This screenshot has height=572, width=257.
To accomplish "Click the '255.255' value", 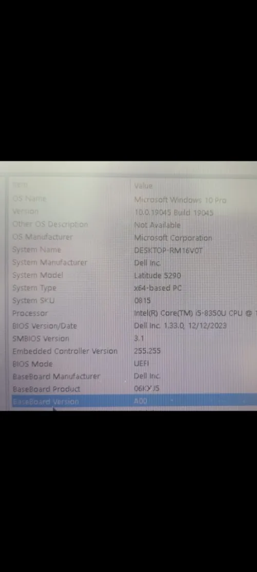I will (x=147, y=351).
